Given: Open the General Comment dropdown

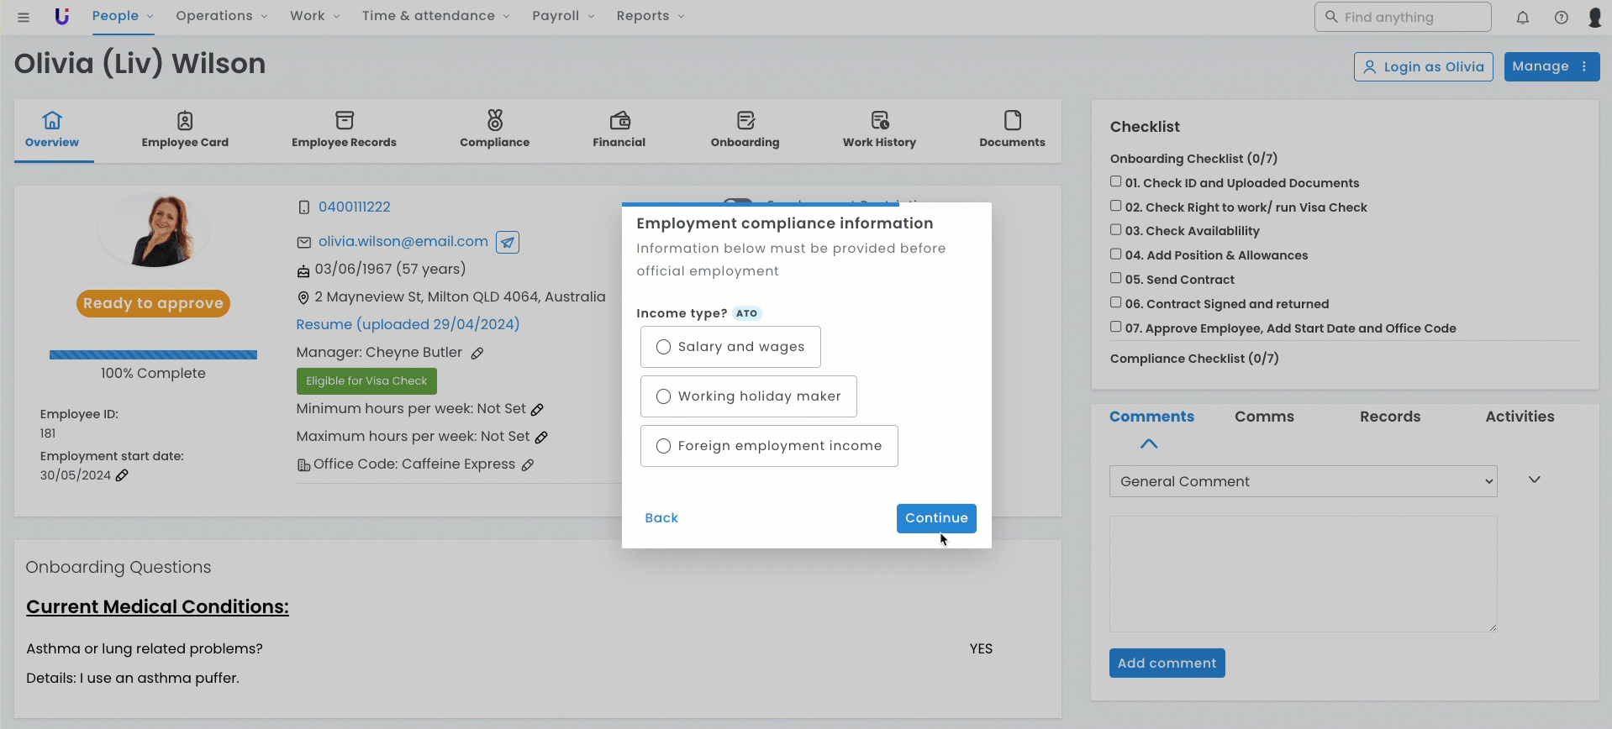Looking at the screenshot, I should 1303,481.
